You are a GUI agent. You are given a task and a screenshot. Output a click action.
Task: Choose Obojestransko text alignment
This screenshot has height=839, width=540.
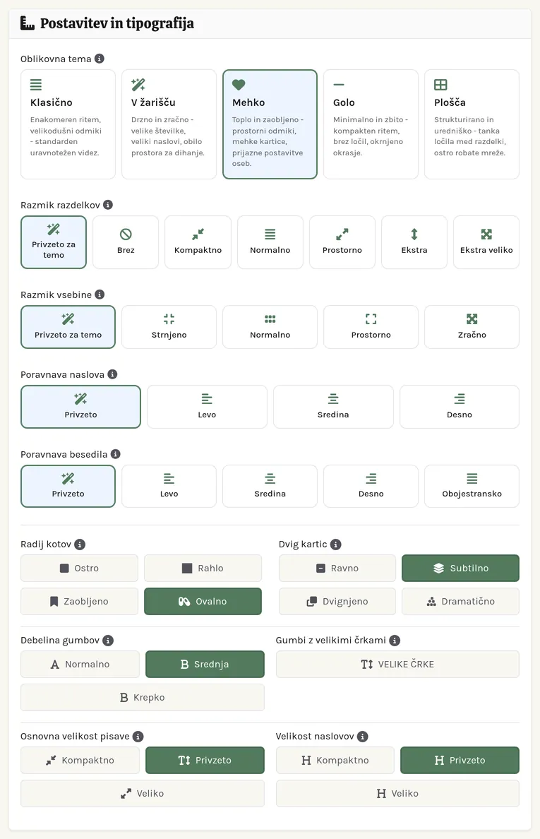pos(472,486)
